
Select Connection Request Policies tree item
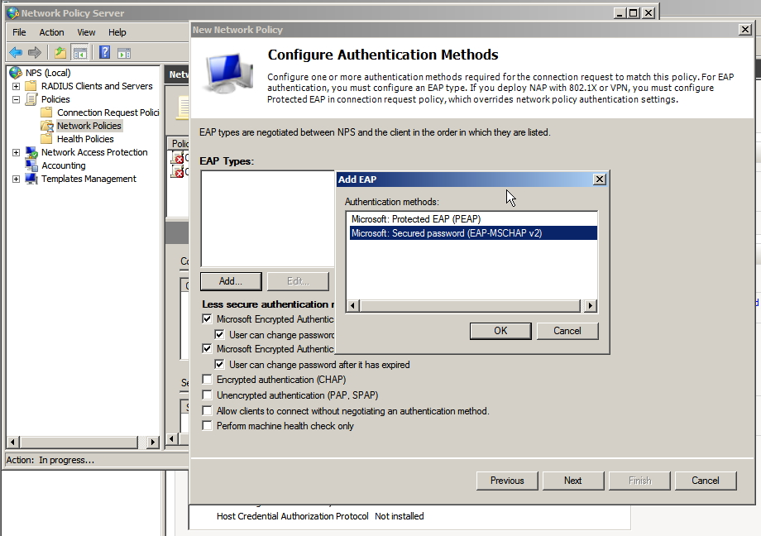(108, 112)
